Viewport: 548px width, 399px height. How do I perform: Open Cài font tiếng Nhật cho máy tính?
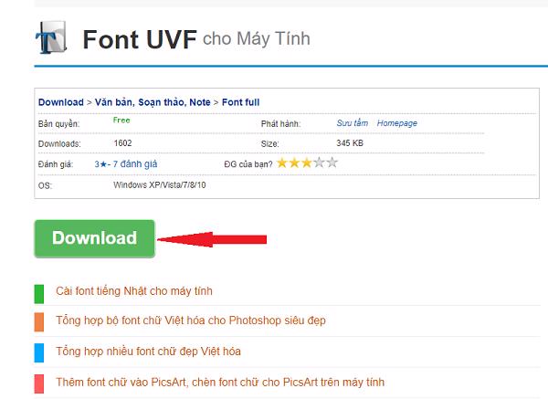(134, 291)
